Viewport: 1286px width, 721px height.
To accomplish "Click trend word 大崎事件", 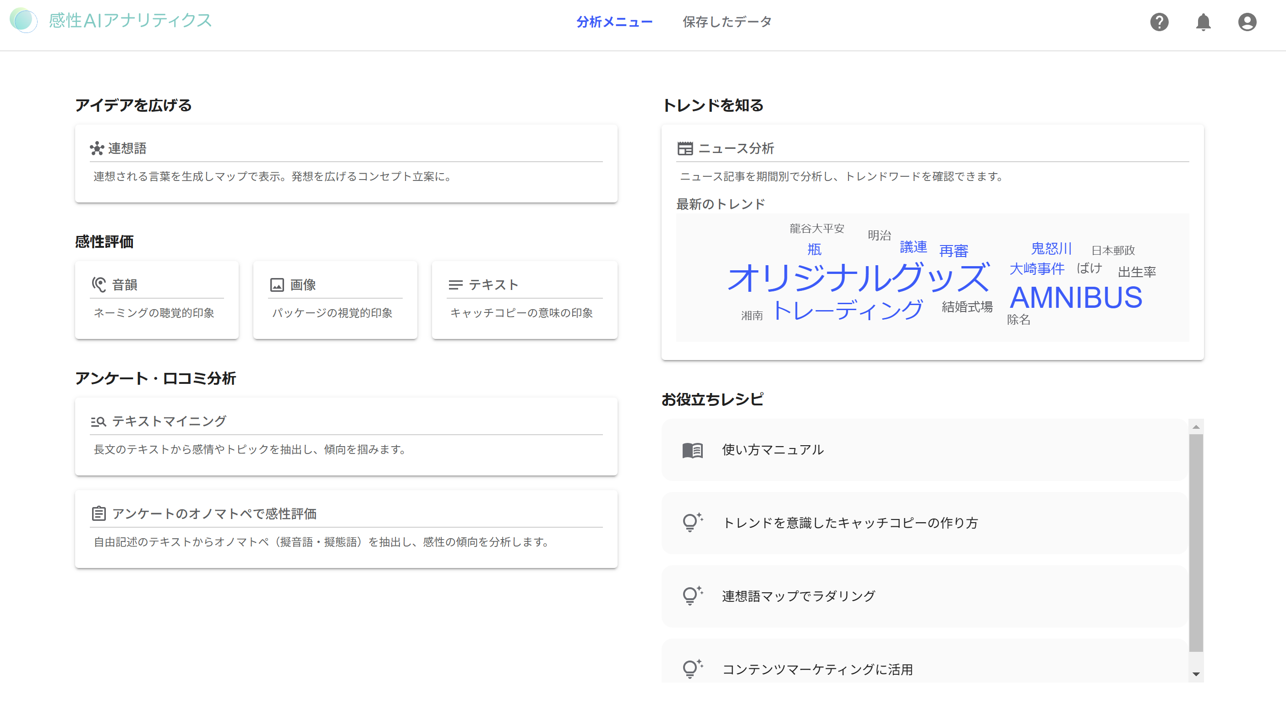I will (1037, 269).
